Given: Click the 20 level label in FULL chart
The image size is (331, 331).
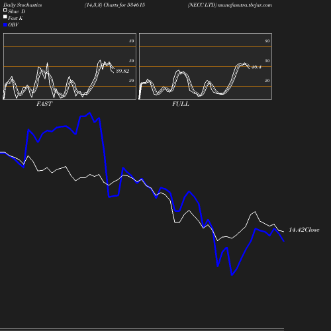Looking at the screenshot, I should tap(267, 81).
